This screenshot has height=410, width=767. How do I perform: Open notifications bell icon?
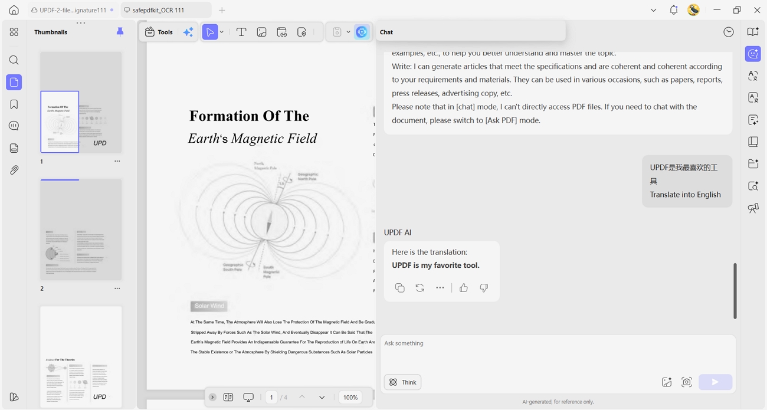point(673,10)
